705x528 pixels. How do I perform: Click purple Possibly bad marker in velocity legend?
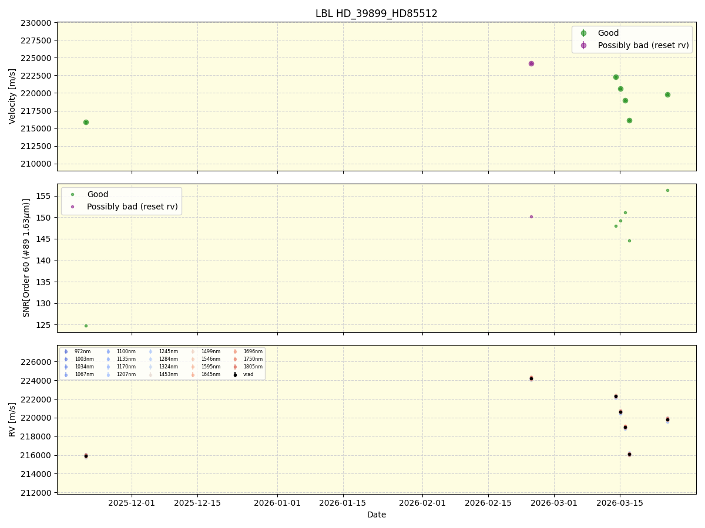(x=583, y=45)
